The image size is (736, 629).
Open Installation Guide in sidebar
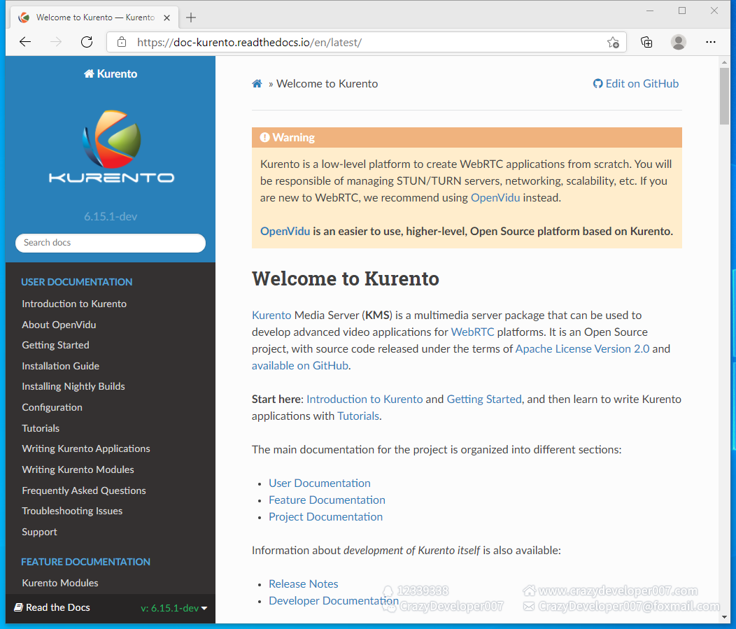(x=60, y=366)
